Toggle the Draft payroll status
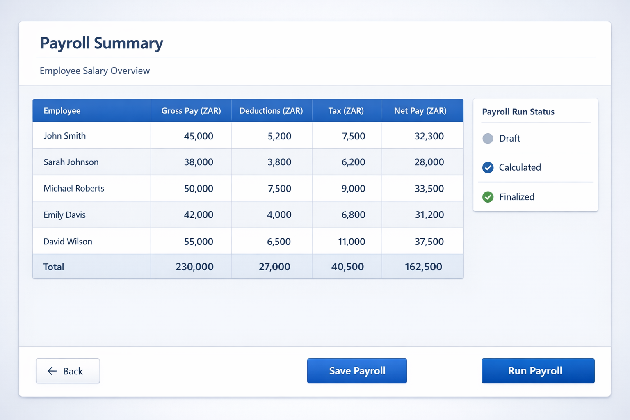The height and width of the screenshot is (420, 630). [x=509, y=139]
